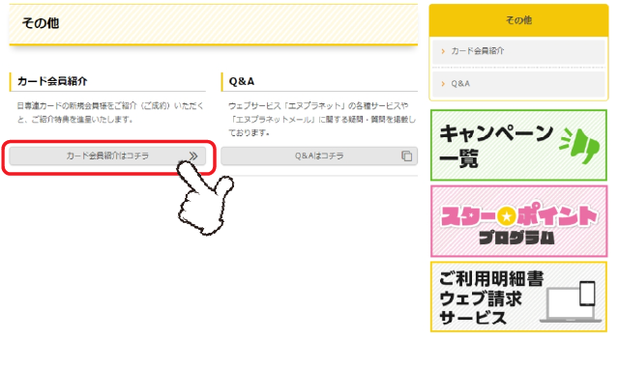619x368 pixels.
Task: Click the 日専連カード referral description text
Action: (x=110, y=112)
